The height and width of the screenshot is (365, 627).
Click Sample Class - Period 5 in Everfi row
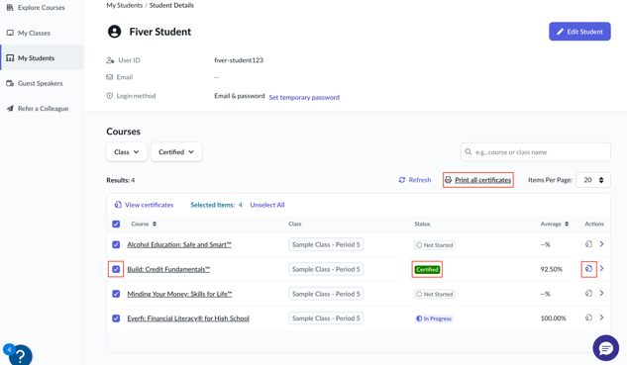coord(326,319)
